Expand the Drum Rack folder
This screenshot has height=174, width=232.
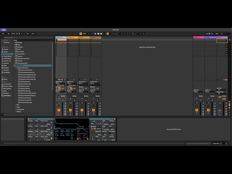(x=14, y=52)
